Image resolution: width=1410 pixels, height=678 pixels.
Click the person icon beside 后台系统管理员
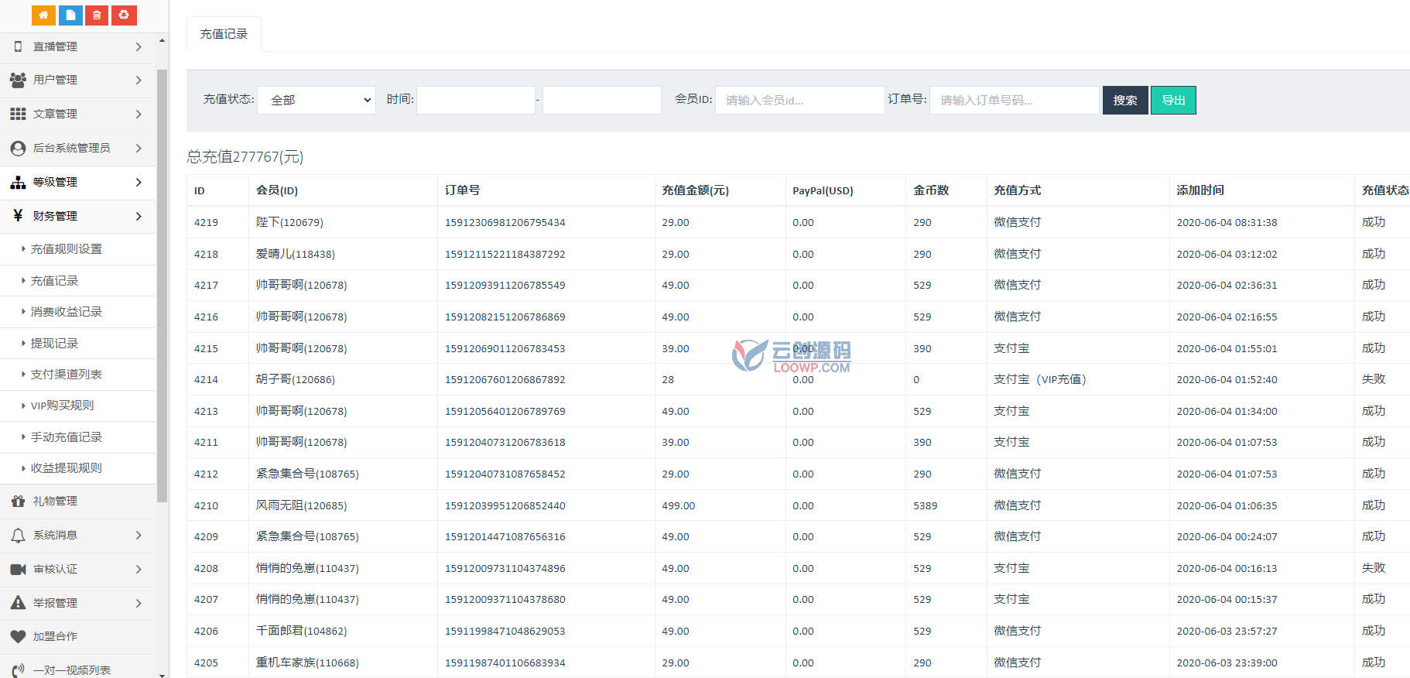pyautogui.click(x=18, y=148)
